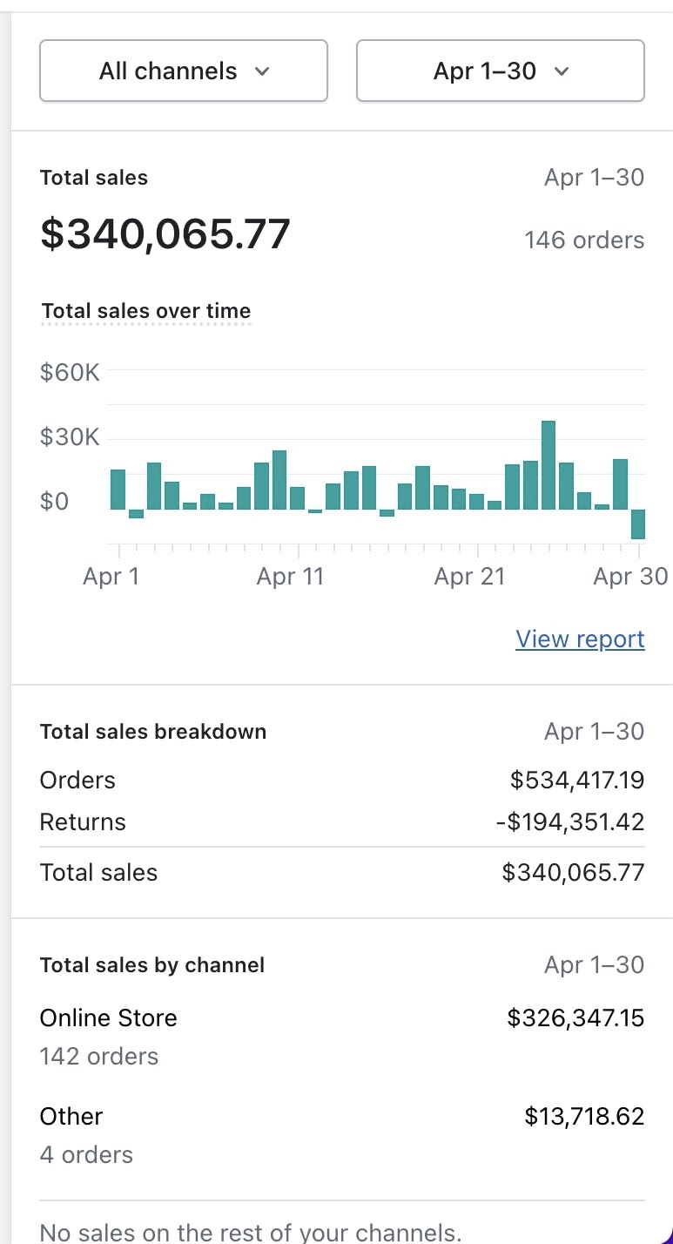Click the tallest bar in the sales chart

click(x=548, y=465)
